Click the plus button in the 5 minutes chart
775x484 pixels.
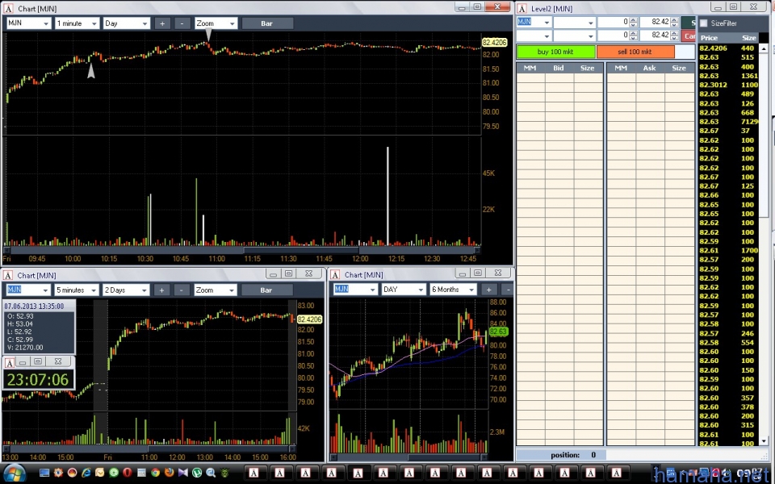pyautogui.click(x=161, y=290)
